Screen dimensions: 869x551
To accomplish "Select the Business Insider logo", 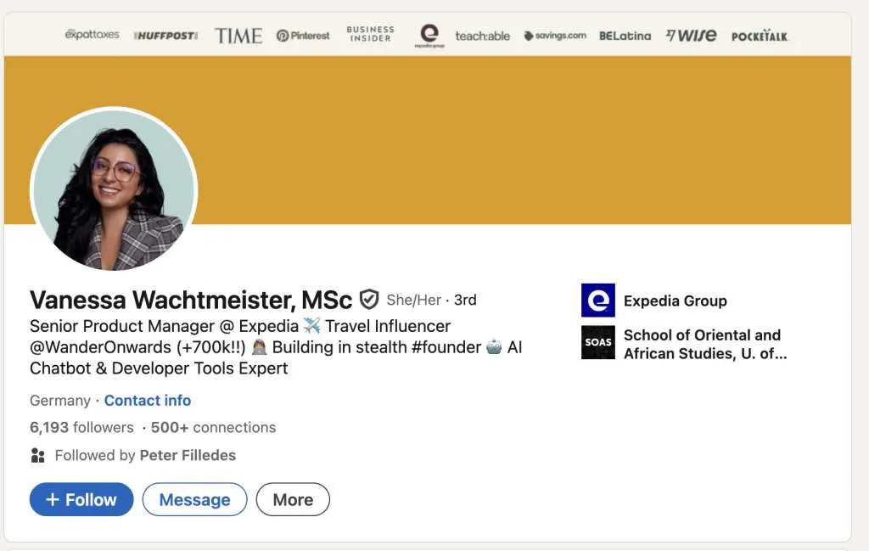I will click(369, 34).
